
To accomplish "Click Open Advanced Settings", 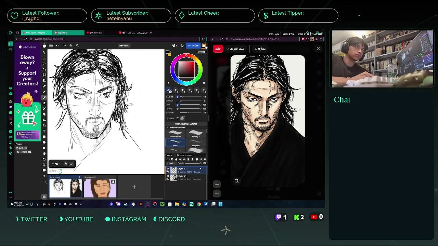I will [x=186, y=124].
